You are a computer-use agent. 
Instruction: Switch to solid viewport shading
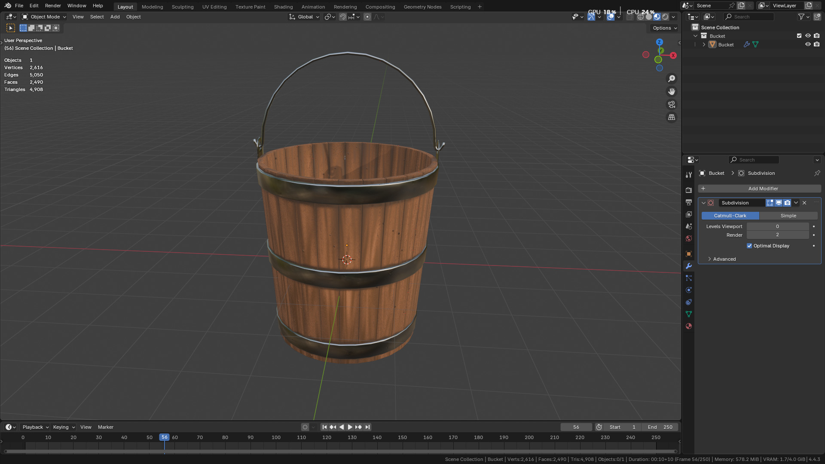click(x=649, y=17)
